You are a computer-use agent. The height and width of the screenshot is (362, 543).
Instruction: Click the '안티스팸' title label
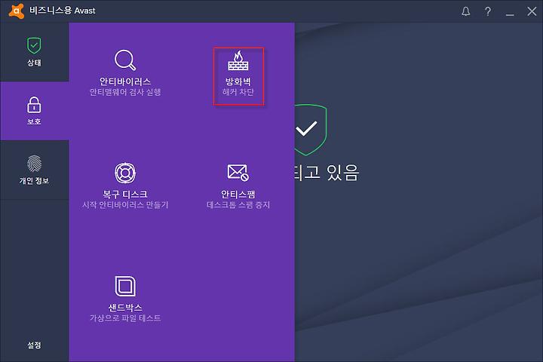click(238, 194)
